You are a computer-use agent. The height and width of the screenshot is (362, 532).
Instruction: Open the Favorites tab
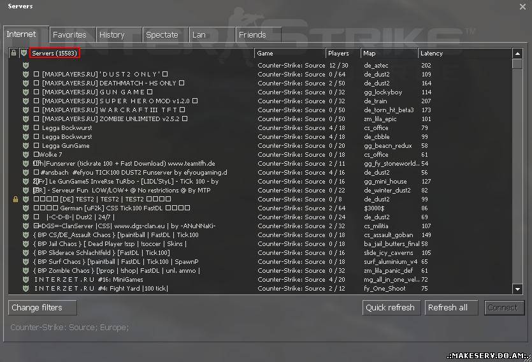72,35
